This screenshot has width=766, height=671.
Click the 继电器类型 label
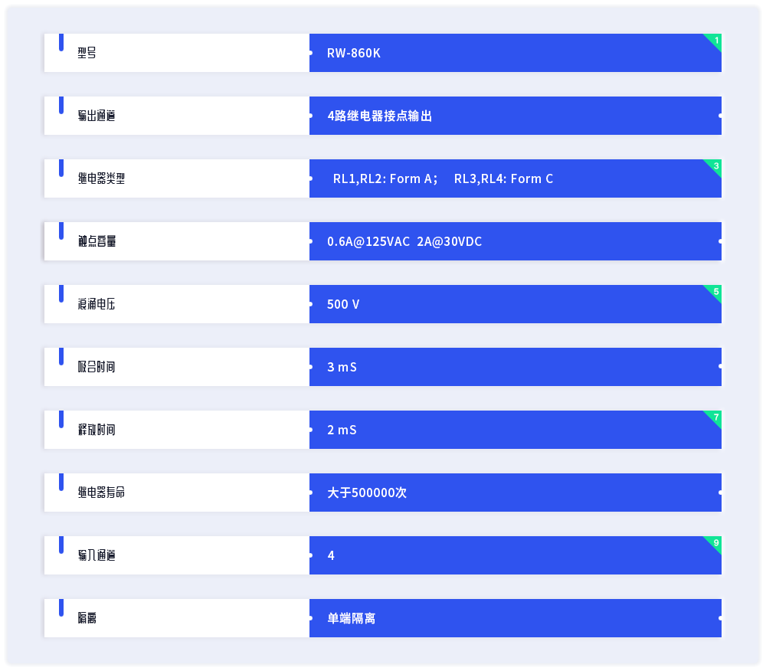(101, 178)
